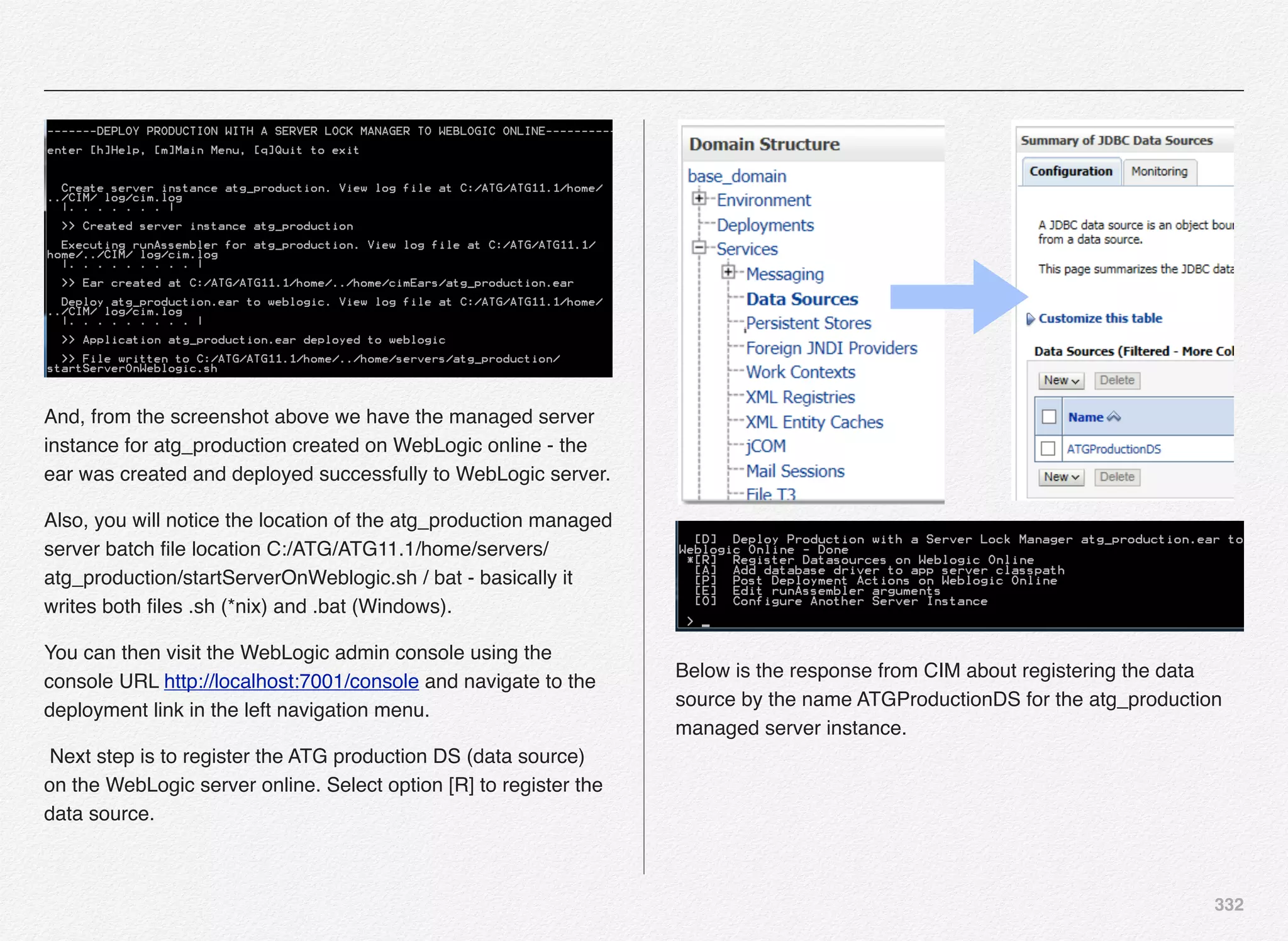Open jCOM tree item
This screenshot has width=1288, height=941.
tap(766, 446)
